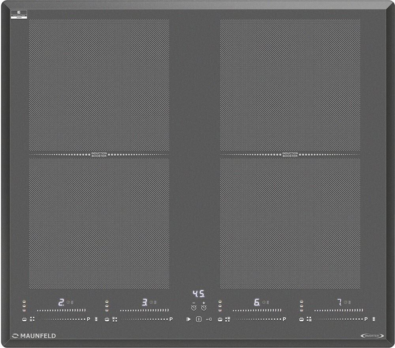Screen dimensions: 395x348
Task: Tap the zone 3 timer clock icon
Action: coord(151,302)
